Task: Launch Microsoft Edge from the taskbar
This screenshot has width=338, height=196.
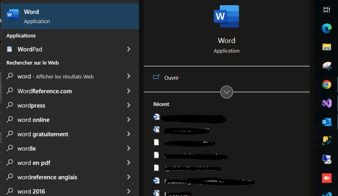Action: coord(327,28)
